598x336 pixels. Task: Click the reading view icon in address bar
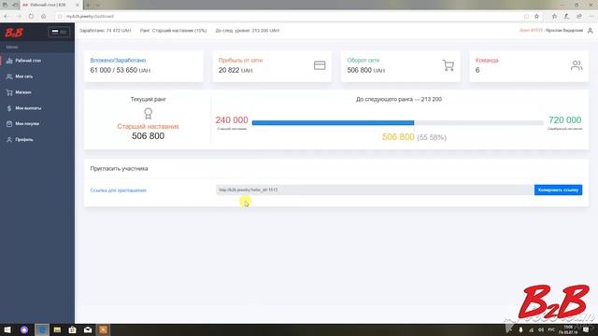coord(526,17)
